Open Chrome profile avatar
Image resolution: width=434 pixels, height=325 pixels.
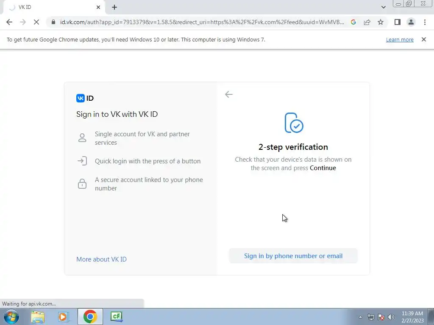point(411,22)
